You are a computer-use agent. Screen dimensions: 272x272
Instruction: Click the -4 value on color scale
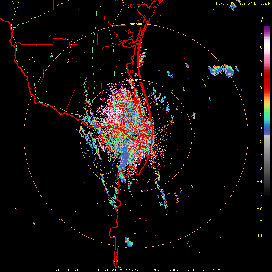pyautogui.click(x=260, y=182)
